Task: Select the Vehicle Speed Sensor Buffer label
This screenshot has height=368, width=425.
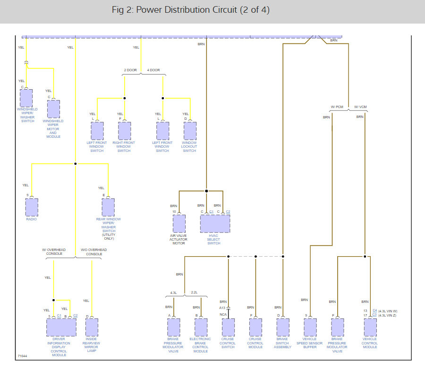Action: point(309,343)
